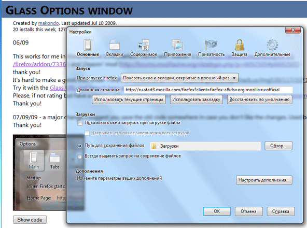Click the Отмена cancel button
307x228 pixels.
click(248, 211)
